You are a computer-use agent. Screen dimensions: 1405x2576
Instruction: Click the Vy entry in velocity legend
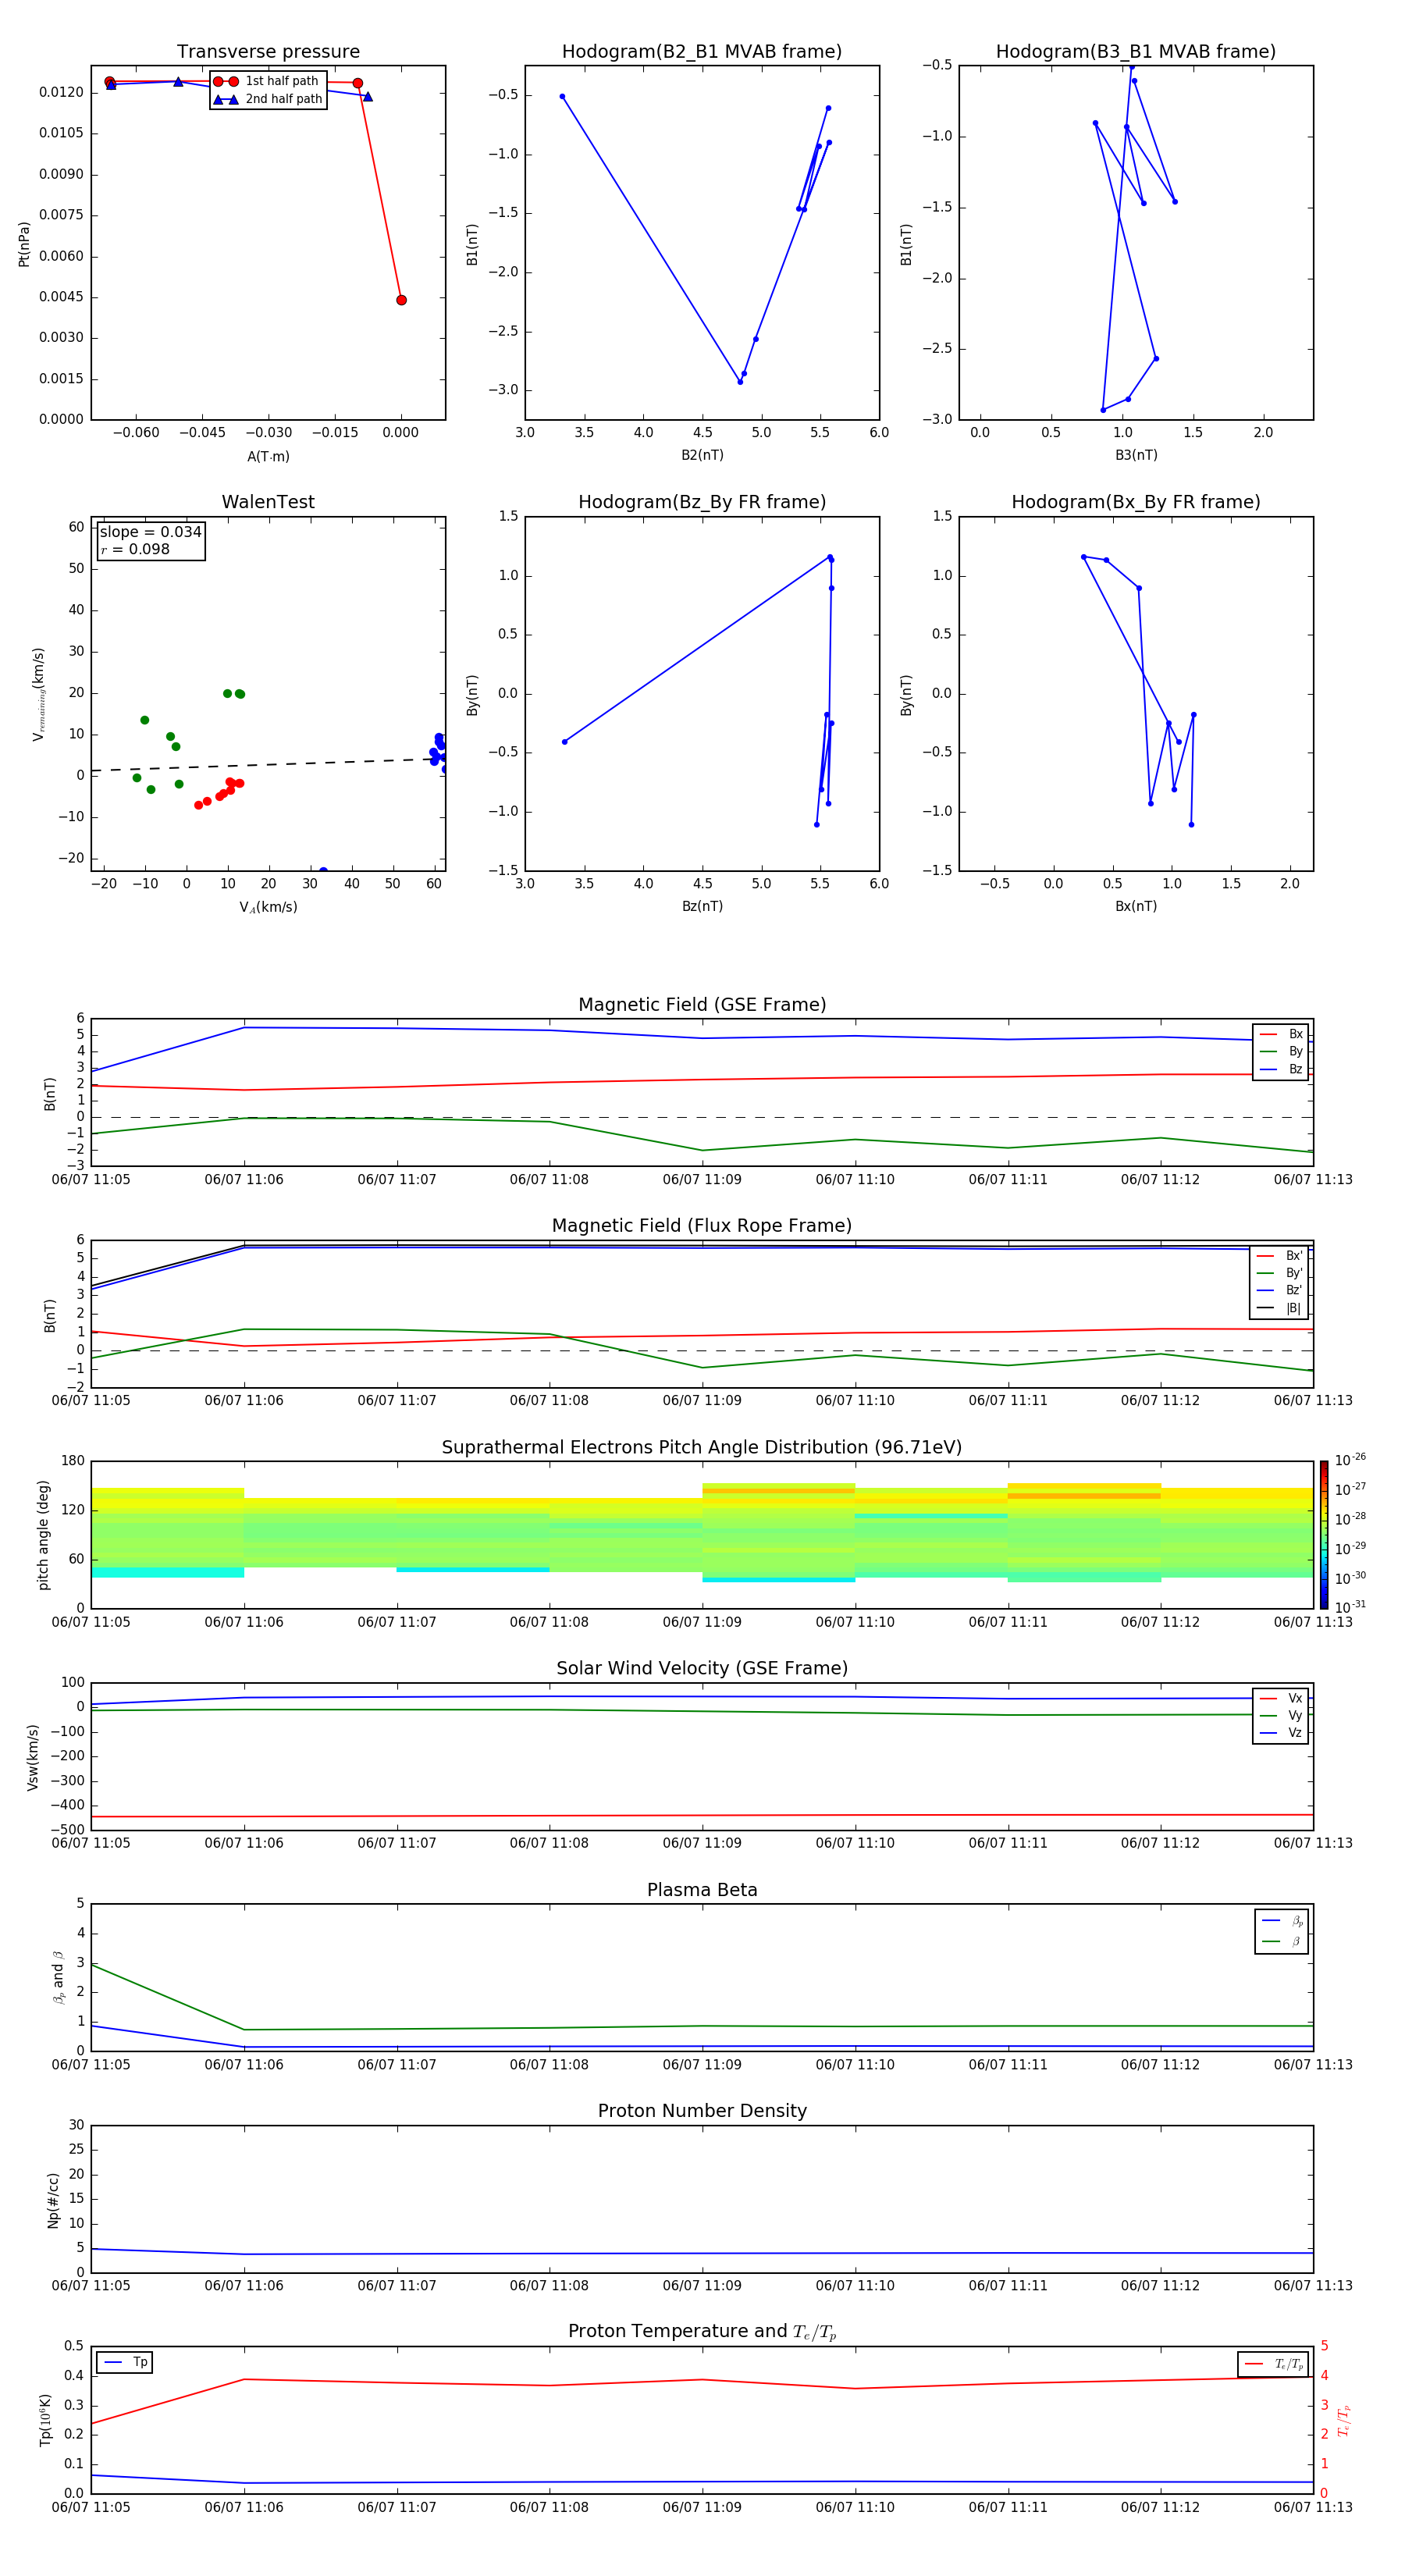1282,1716
